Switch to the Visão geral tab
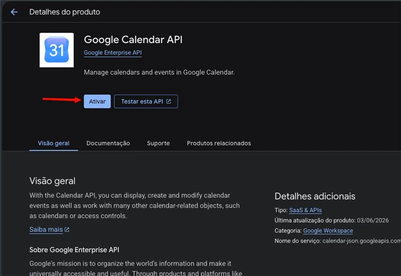This screenshot has height=276, width=401. tap(54, 143)
